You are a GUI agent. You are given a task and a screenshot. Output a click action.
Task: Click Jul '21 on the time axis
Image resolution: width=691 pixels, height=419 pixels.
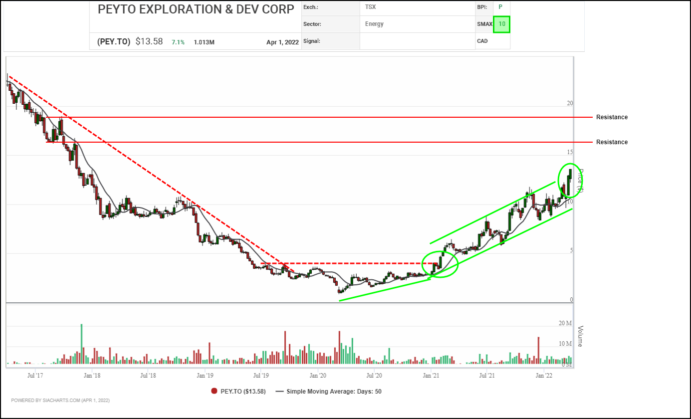[487, 375]
